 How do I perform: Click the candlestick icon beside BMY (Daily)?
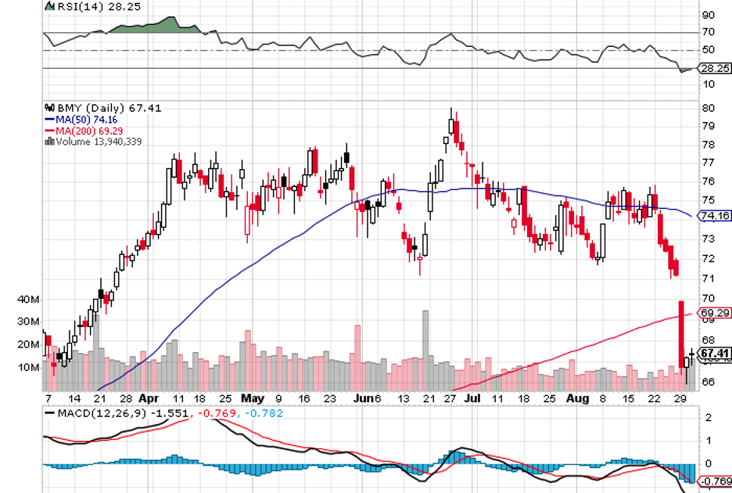(50, 108)
